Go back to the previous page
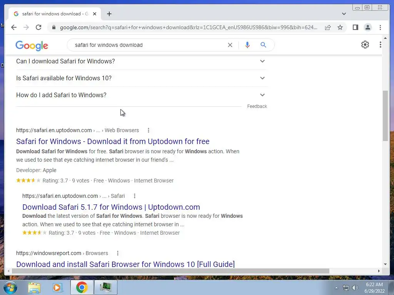Viewport: 394px width, 295px height. click(x=14, y=27)
